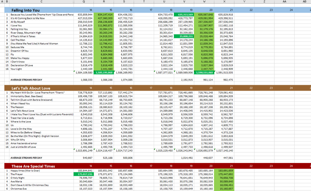Select the 'Dreamin' Of You' song cell
311x191 pixels.
(x=41, y=51)
